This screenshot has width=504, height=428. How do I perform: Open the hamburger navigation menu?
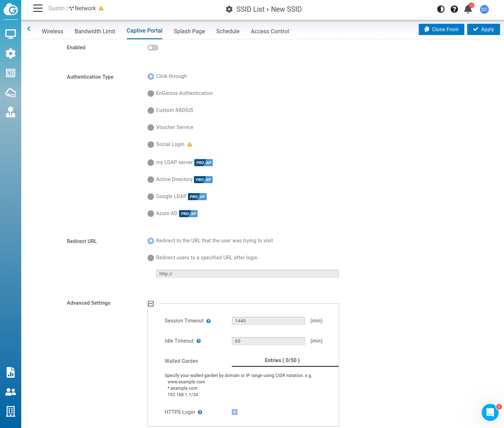tap(38, 9)
